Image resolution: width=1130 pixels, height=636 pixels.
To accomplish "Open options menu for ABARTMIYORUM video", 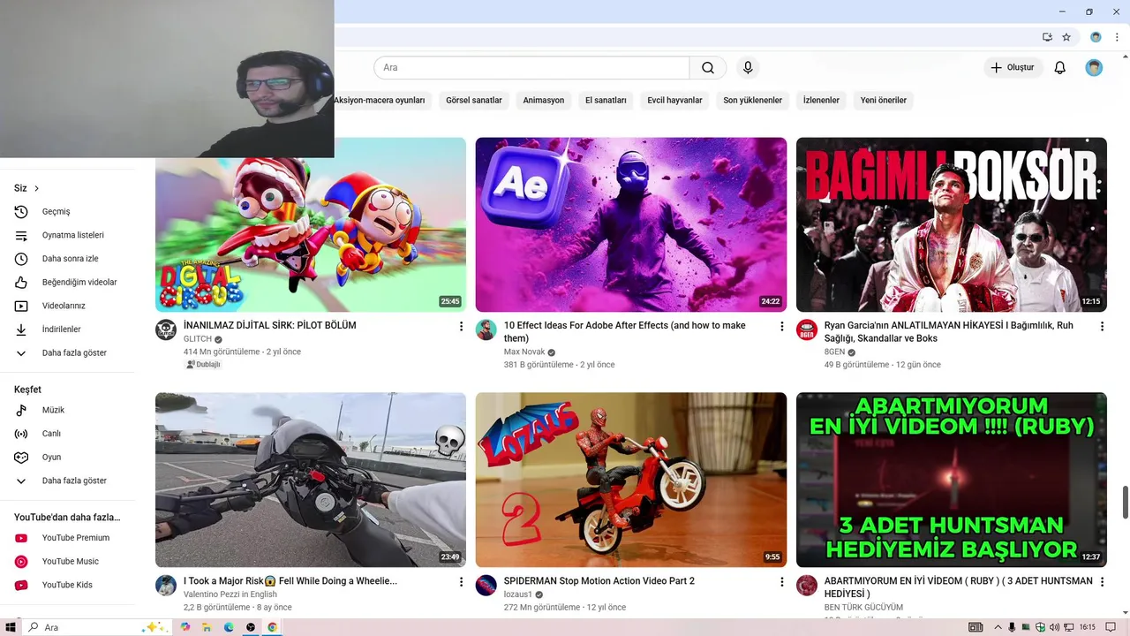I will point(1102,582).
